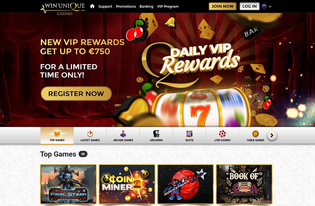
Task: Go to the home icon in navigation
Action: coord(92,6)
